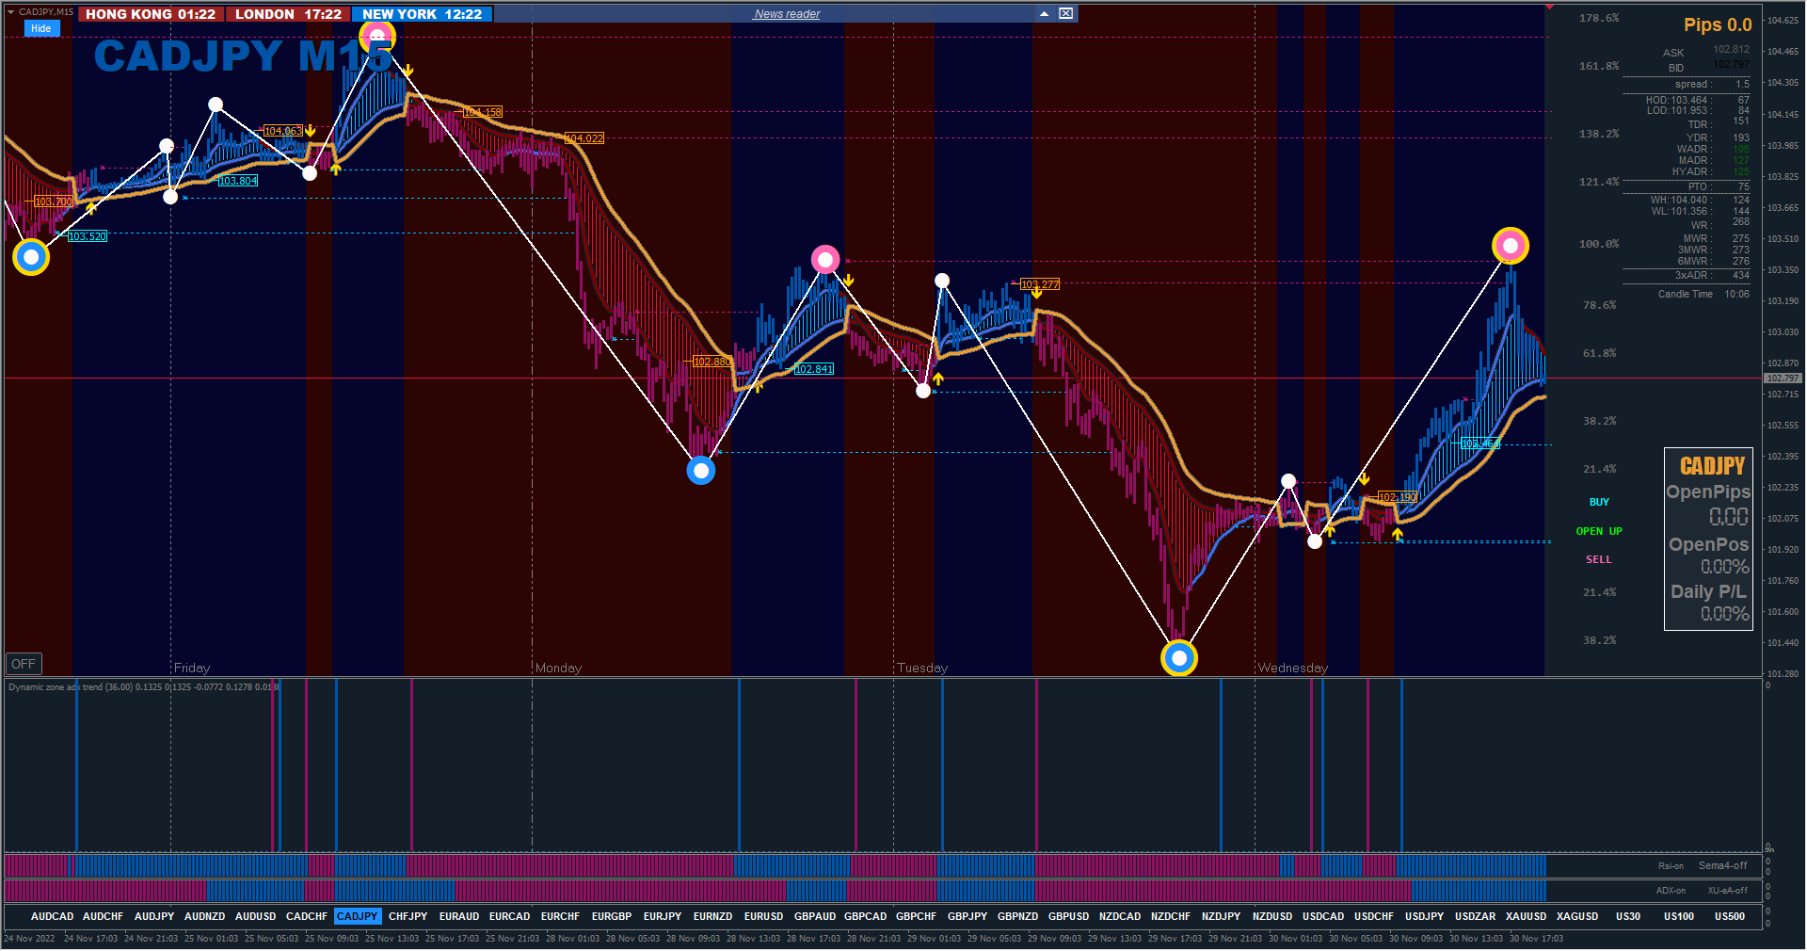Viewport: 1807px width, 951px height.
Task: Click the SELL label button
Action: click(1598, 559)
